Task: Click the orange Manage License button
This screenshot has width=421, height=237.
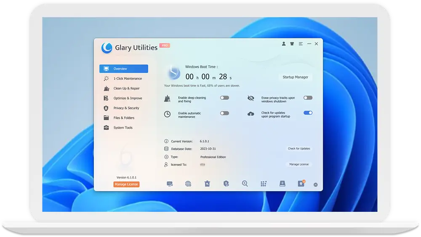Action: click(x=126, y=184)
